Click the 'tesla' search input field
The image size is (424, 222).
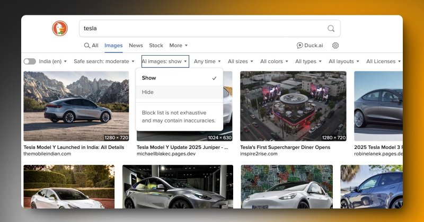coord(209,29)
